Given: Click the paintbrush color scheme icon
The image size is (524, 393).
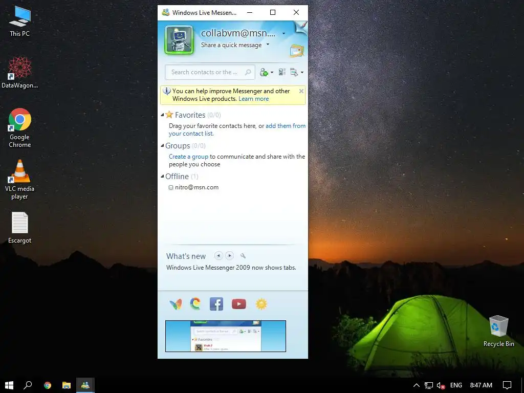Looking at the screenshot, I should pos(301,28).
